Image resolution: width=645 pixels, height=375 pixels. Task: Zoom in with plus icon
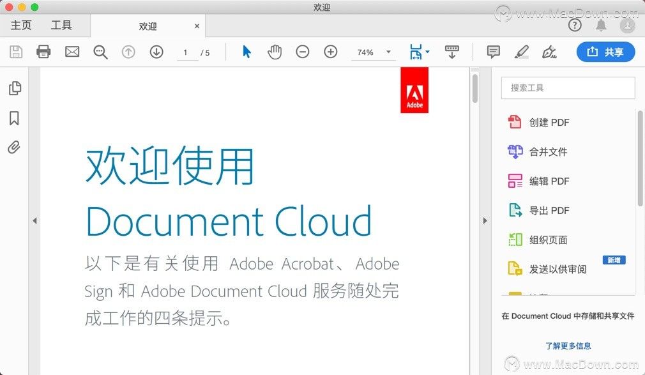point(330,52)
